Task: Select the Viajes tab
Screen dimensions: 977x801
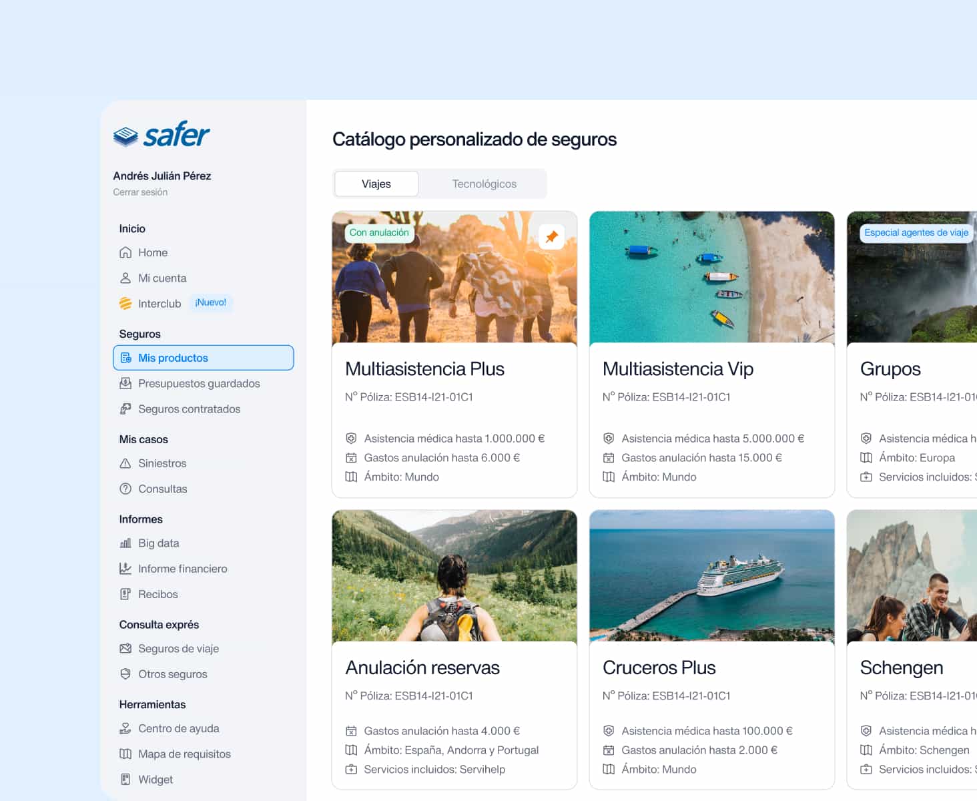Action: (376, 184)
